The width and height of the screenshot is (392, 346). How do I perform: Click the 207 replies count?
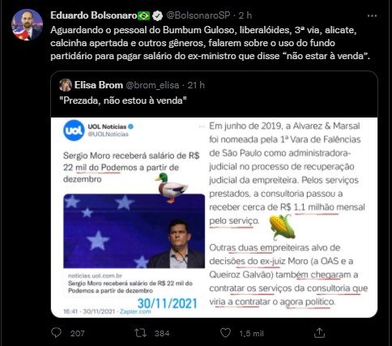pos(78,334)
